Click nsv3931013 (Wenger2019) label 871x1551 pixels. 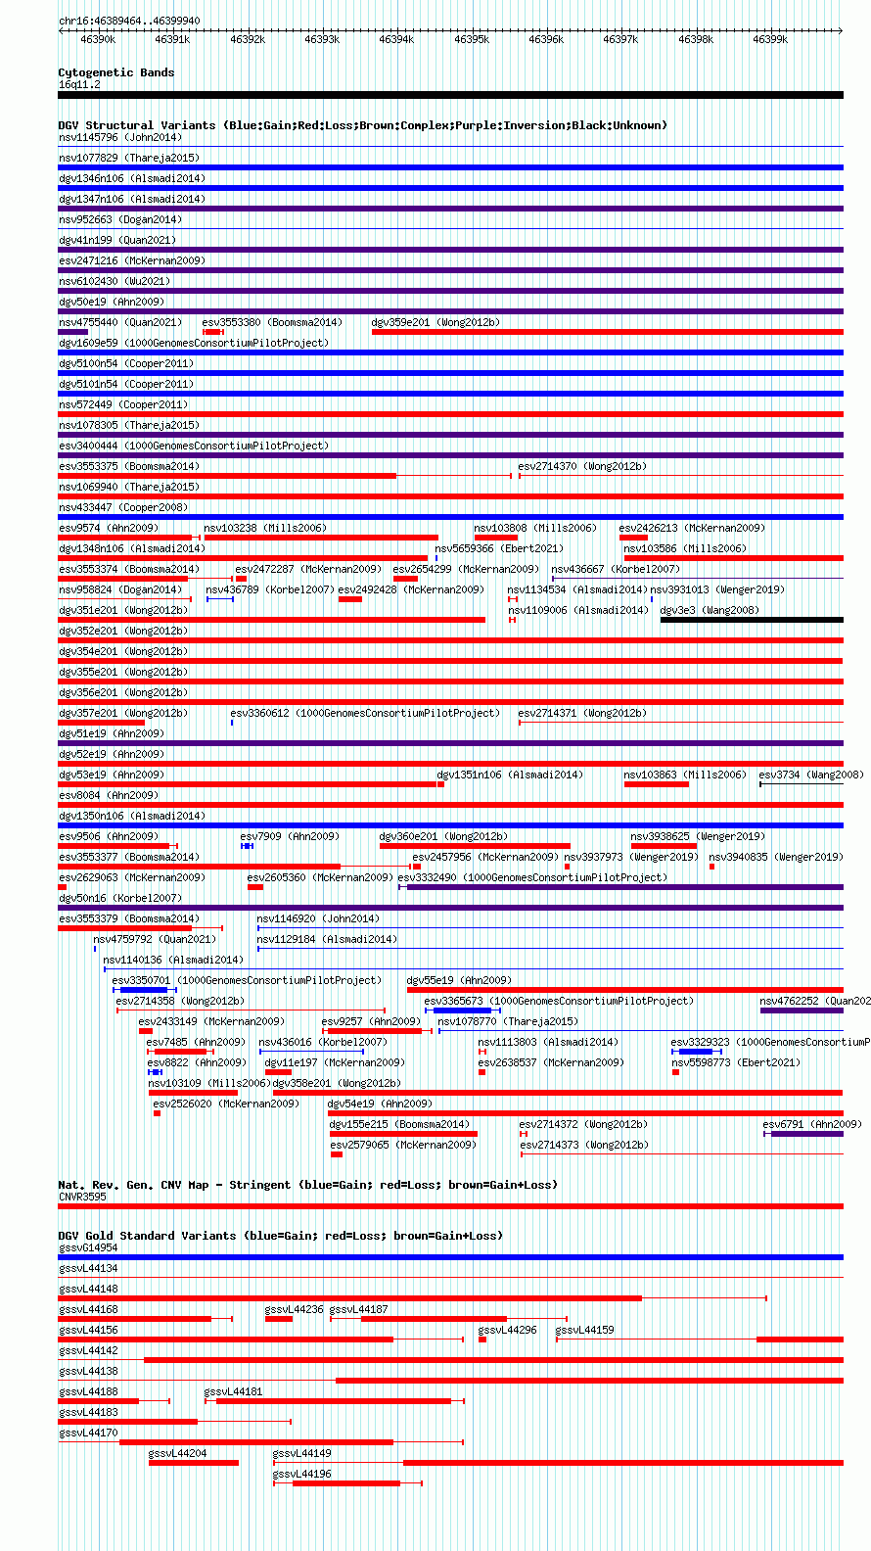point(717,589)
